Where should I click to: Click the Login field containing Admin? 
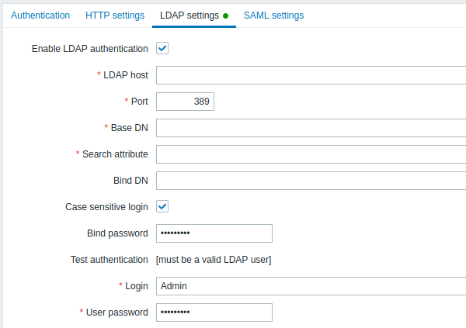tap(311, 286)
